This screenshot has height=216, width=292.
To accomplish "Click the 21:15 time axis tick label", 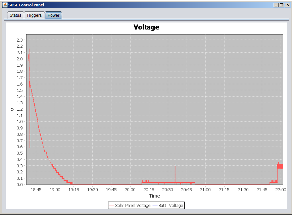I will [224, 190].
